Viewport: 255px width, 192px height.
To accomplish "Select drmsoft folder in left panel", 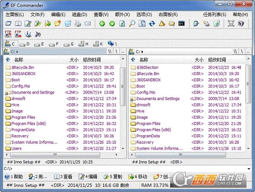I will (15, 99).
